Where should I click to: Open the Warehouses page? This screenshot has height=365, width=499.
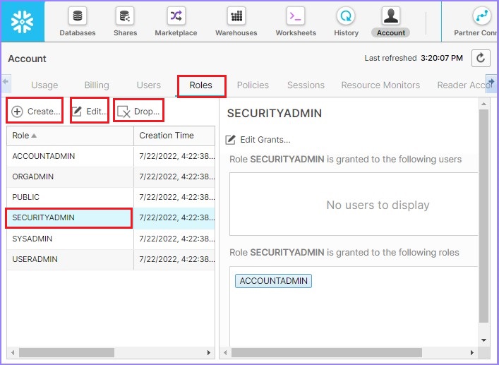click(236, 21)
